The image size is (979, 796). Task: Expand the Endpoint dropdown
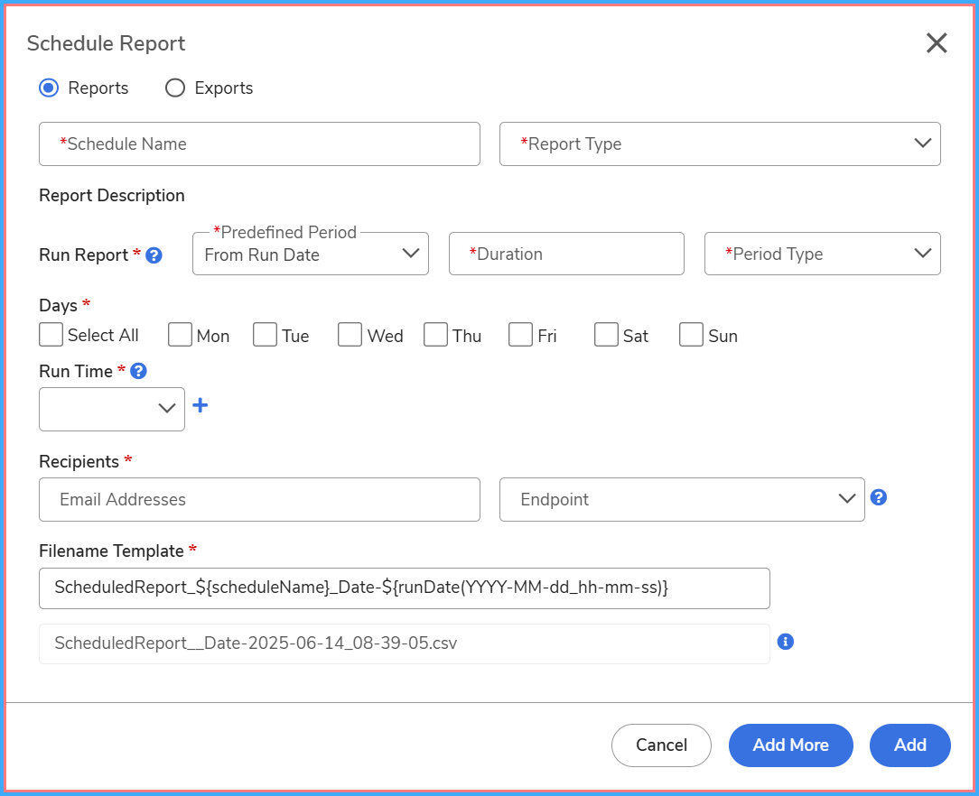pos(682,500)
